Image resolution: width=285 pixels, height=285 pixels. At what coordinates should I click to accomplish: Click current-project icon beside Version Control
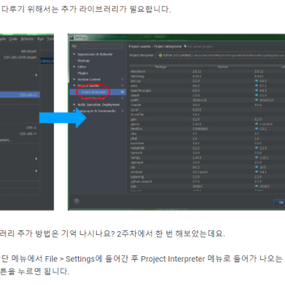(x=123, y=80)
